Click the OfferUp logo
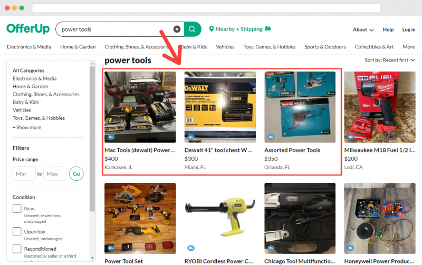422x265 pixels. click(28, 29)
